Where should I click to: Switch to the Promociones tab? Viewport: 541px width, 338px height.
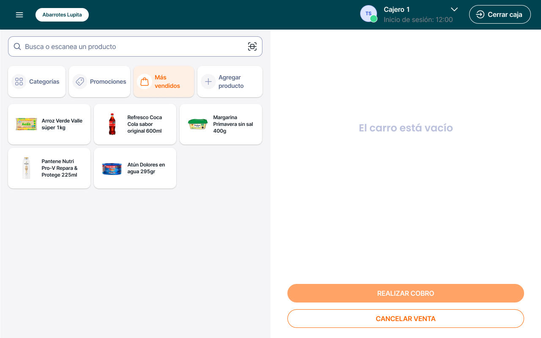[x=100, y=82]
